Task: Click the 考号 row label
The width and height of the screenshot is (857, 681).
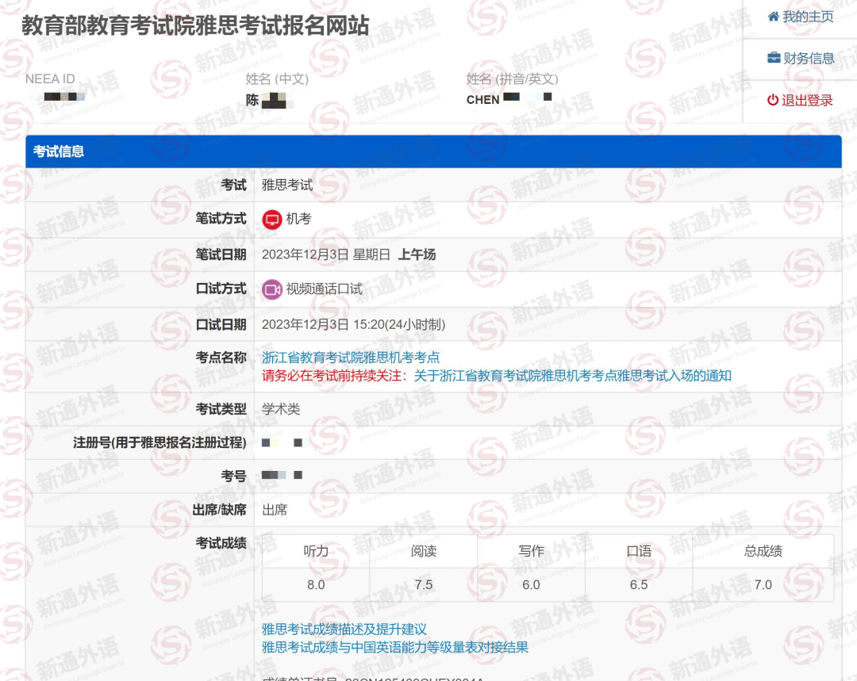Action: pos(233,476)
